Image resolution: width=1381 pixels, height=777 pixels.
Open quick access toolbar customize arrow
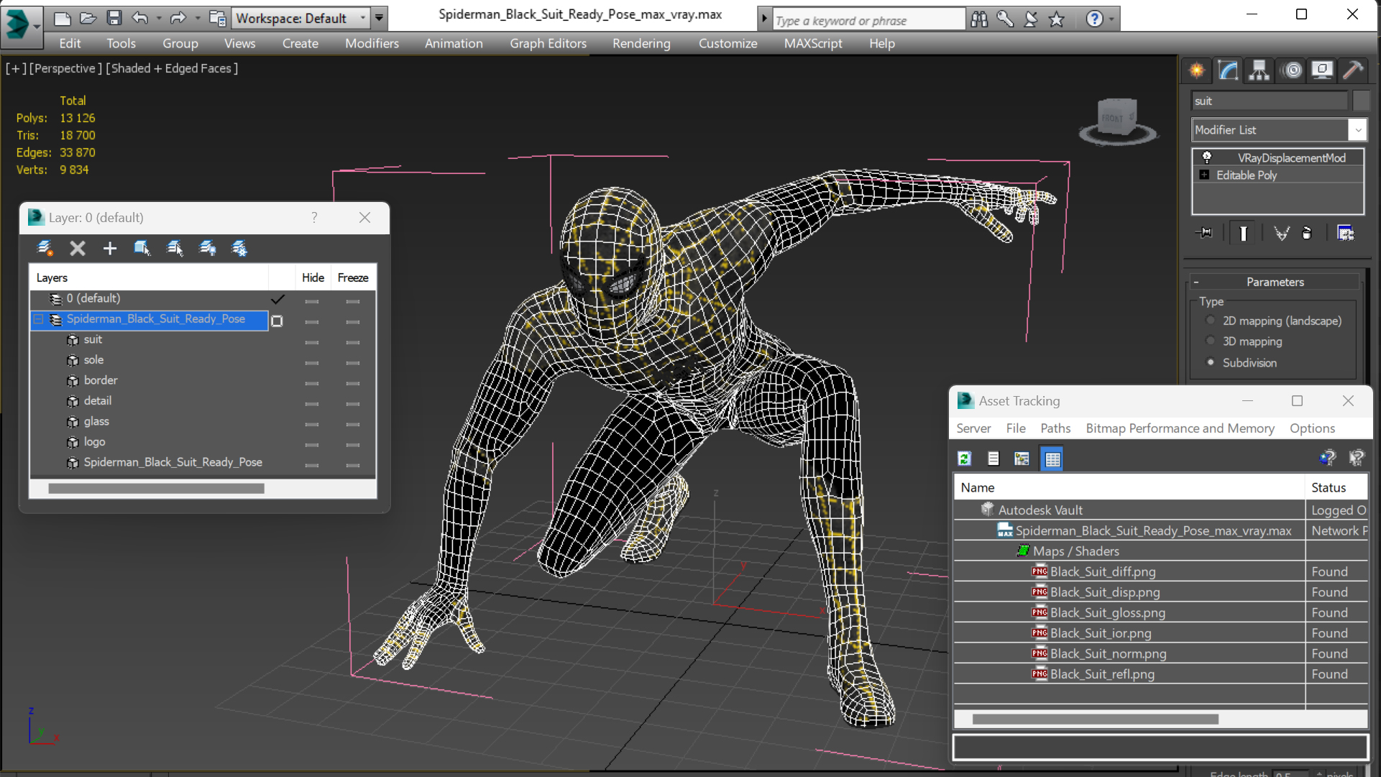[379, 18]
